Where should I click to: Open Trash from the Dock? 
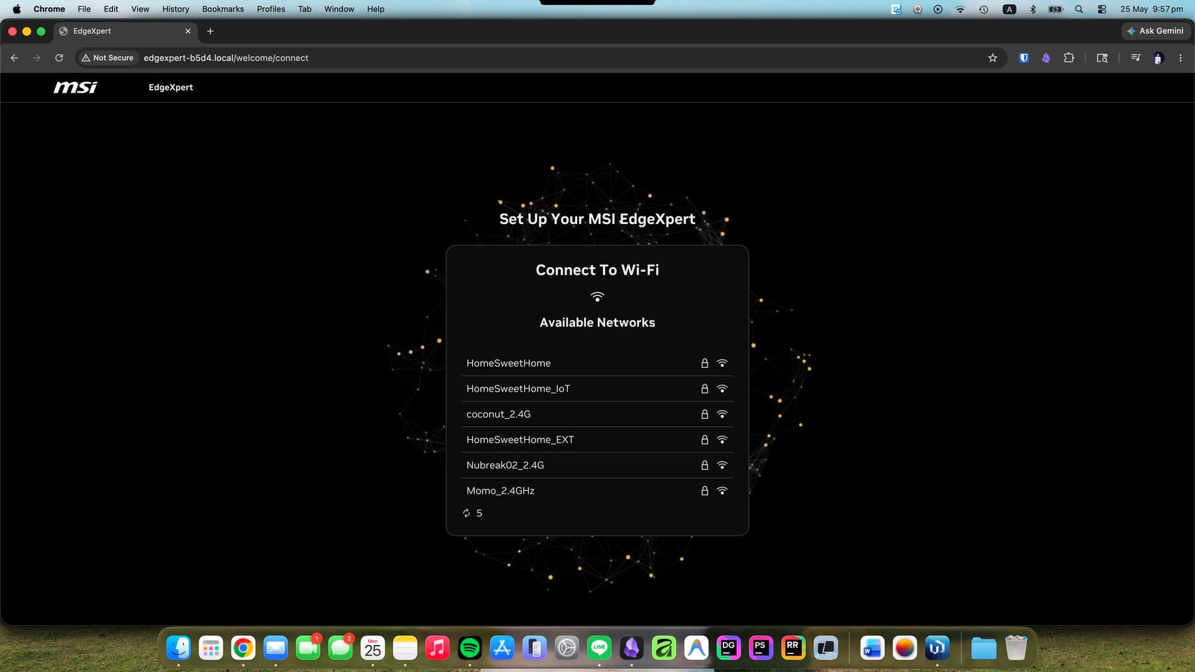coord(1016,648)
